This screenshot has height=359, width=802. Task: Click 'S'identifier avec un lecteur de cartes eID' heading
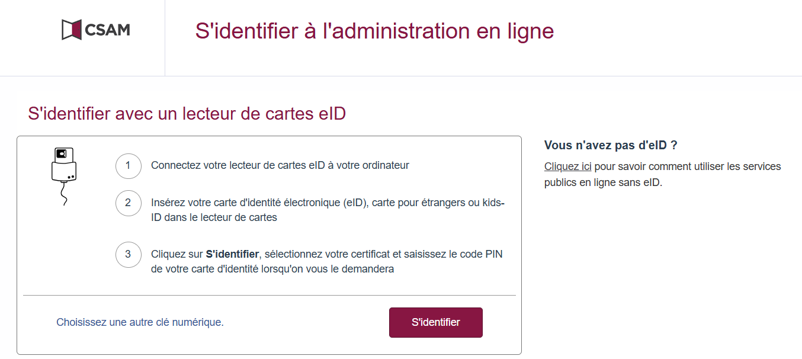[187, 114]
